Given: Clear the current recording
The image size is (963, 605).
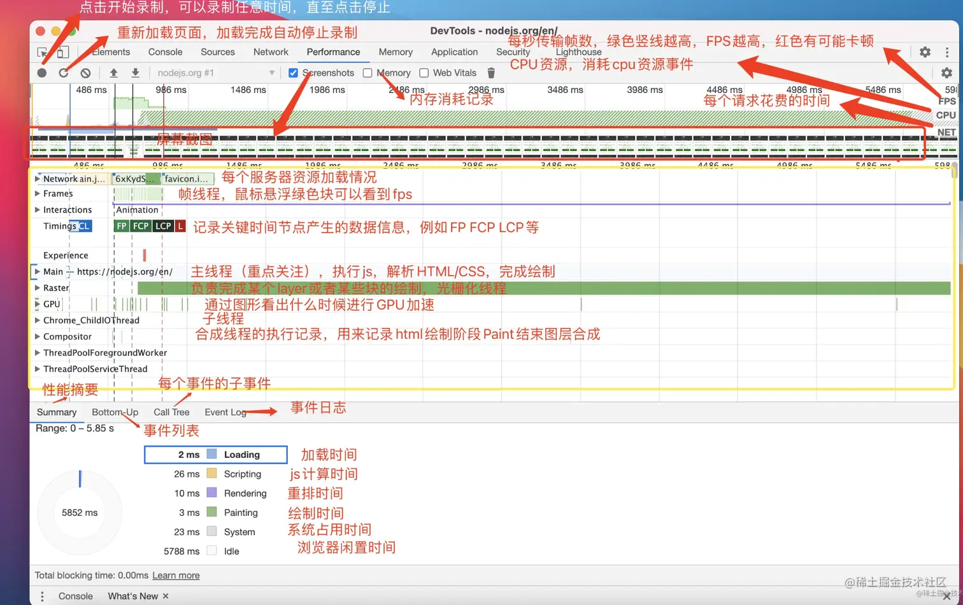Looking at the screenshot, I should 85,73.
